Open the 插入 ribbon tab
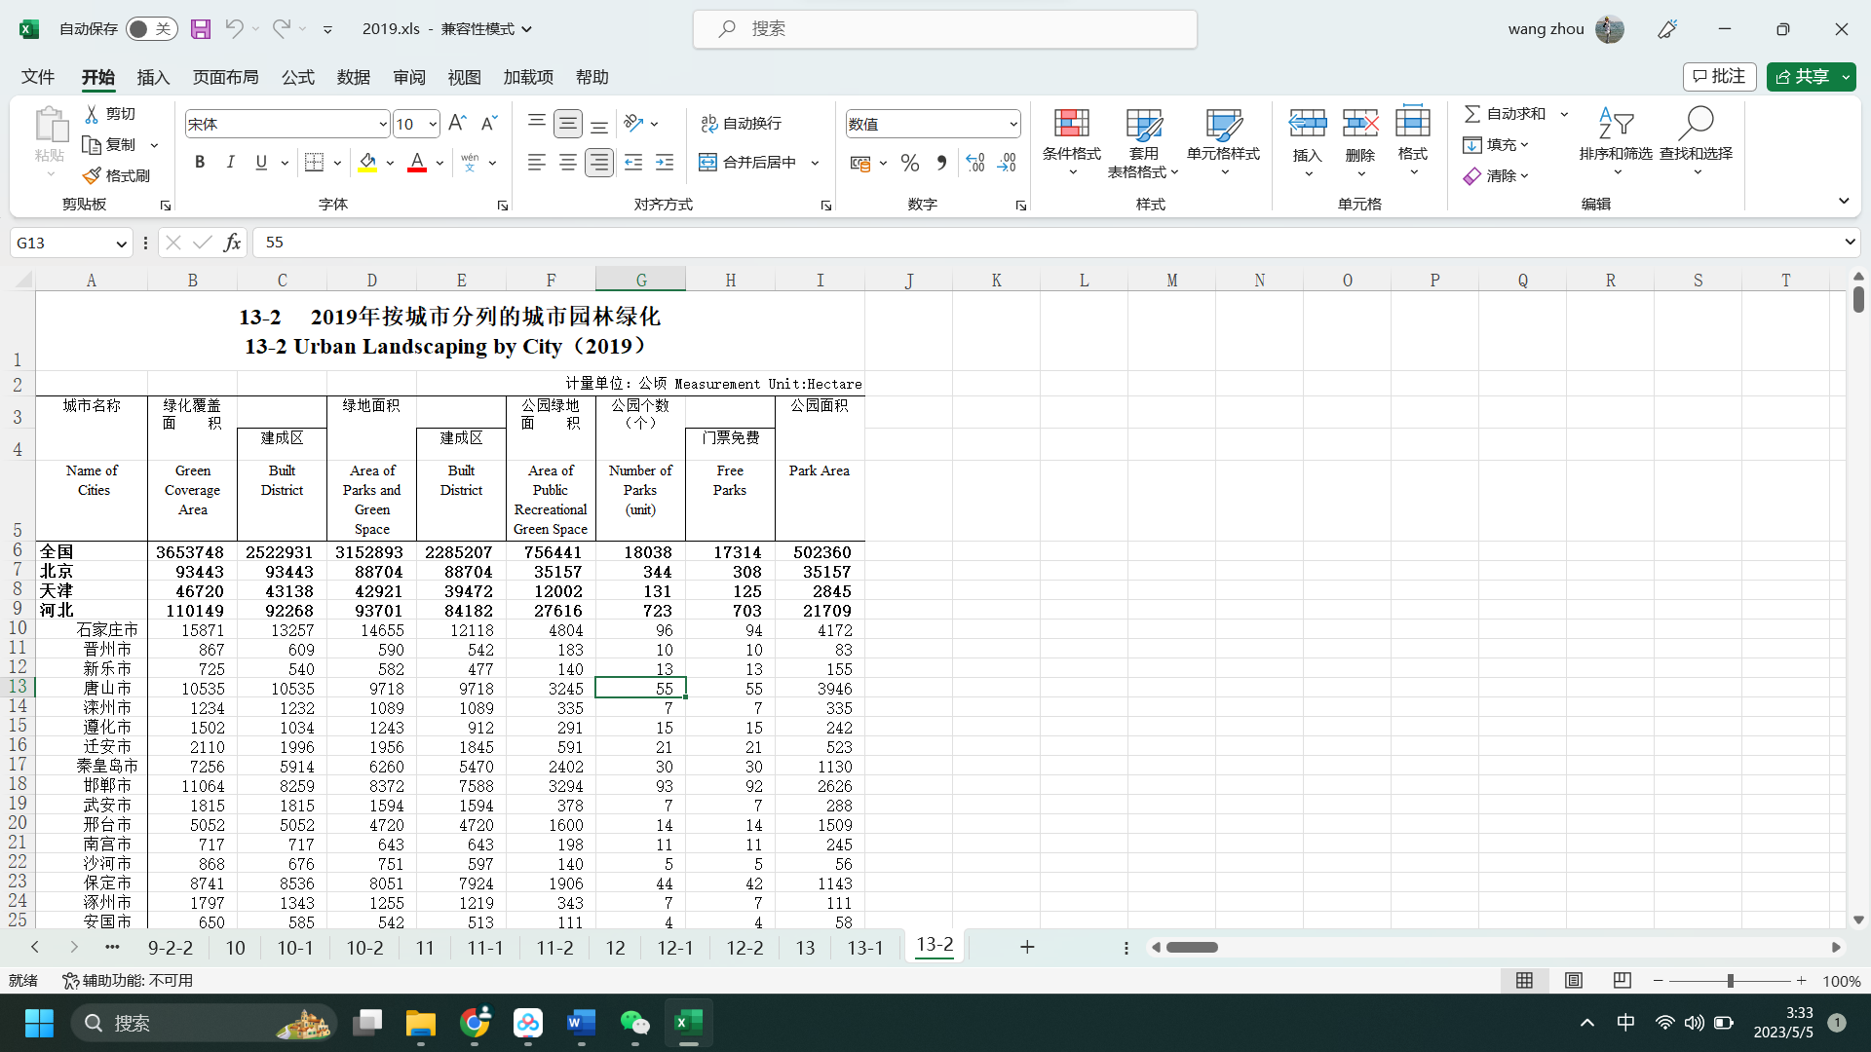The width and height of the screenshot is (1871, 1052). pyautogui.click(x=153, y=77)
